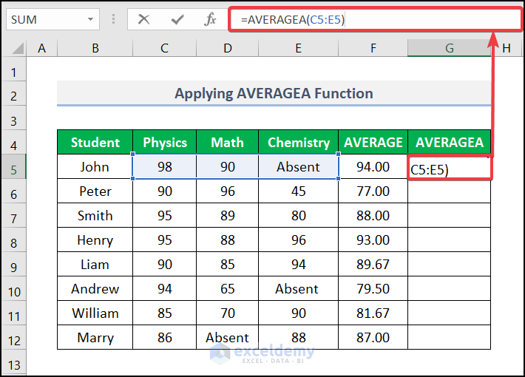Click the cell containing Marry
Screen dimensions: 525x377
coord(95,338)
